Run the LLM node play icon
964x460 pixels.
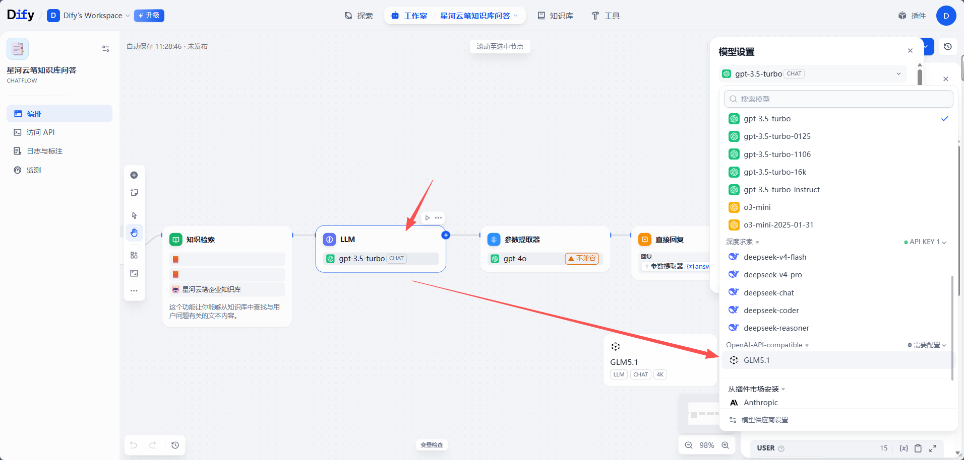pos(428,218)
